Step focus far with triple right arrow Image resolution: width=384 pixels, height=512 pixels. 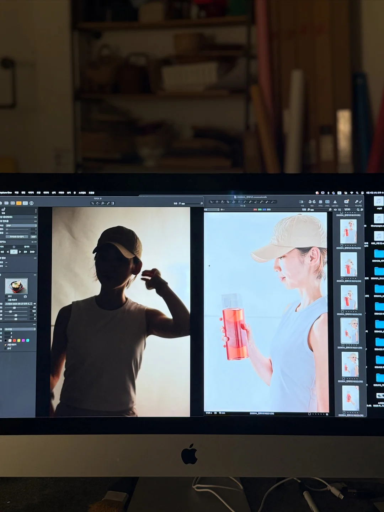[32, 252]
